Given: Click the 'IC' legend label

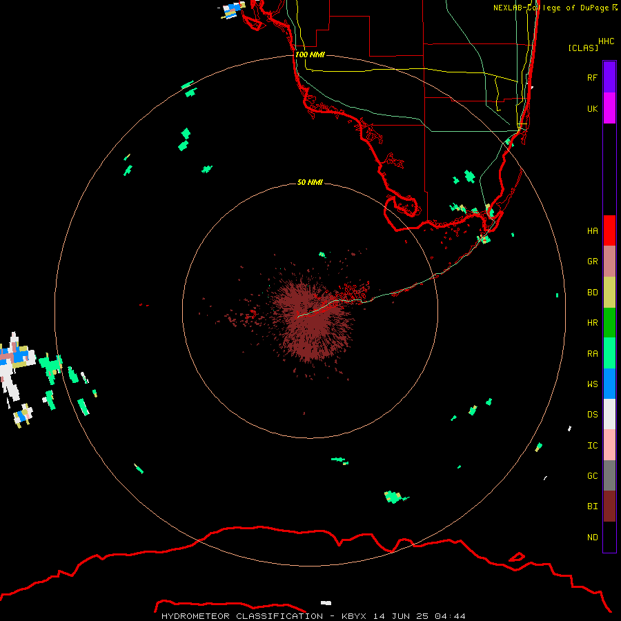Looking at the screenshot, I should click(592, 446).
